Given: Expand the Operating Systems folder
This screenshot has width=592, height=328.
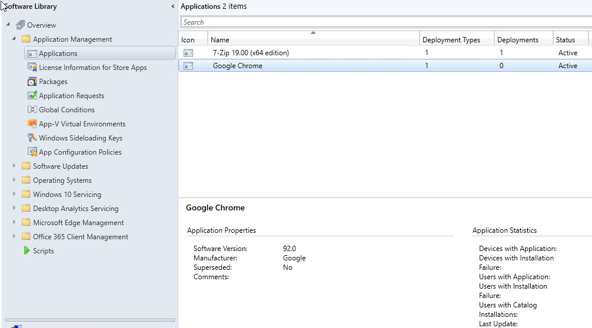Looking at the screenshot, I should pos(15,180).
